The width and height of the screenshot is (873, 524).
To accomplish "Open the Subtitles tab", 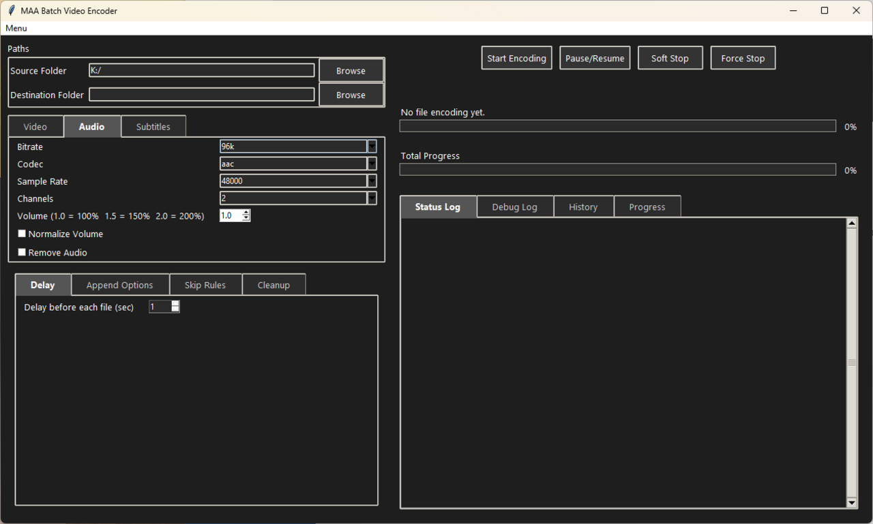I will (153, 127).
